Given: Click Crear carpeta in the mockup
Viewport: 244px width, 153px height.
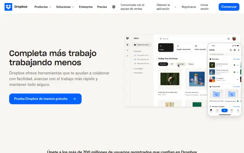Looking at the screenshot, I should pyautogui.click(x=200, y=47).
